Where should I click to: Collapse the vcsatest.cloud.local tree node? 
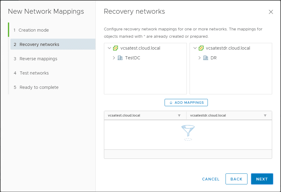[x=109, y=48]
